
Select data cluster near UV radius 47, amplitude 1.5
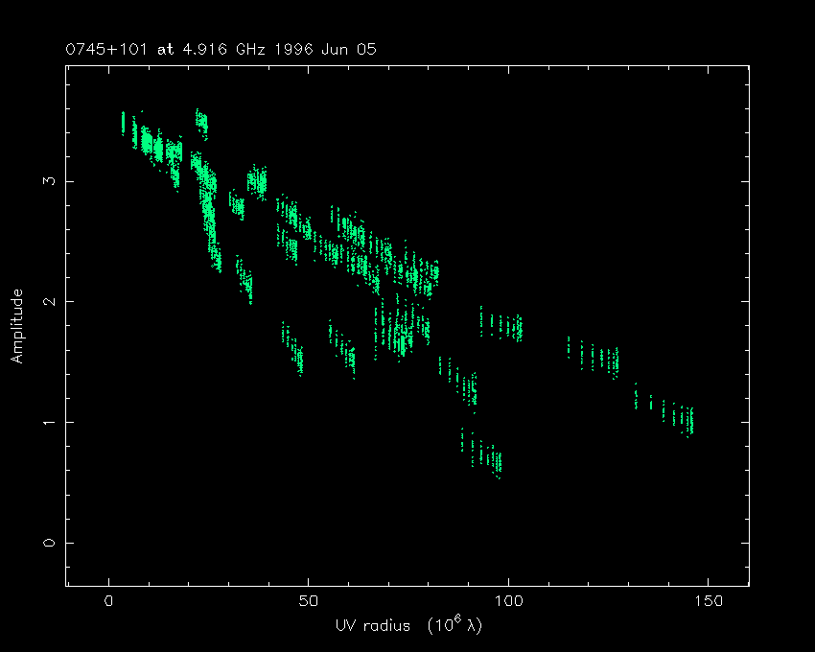[296, 355]
